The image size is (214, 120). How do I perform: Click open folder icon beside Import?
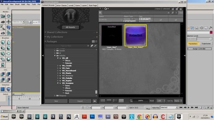click(95, 101)
